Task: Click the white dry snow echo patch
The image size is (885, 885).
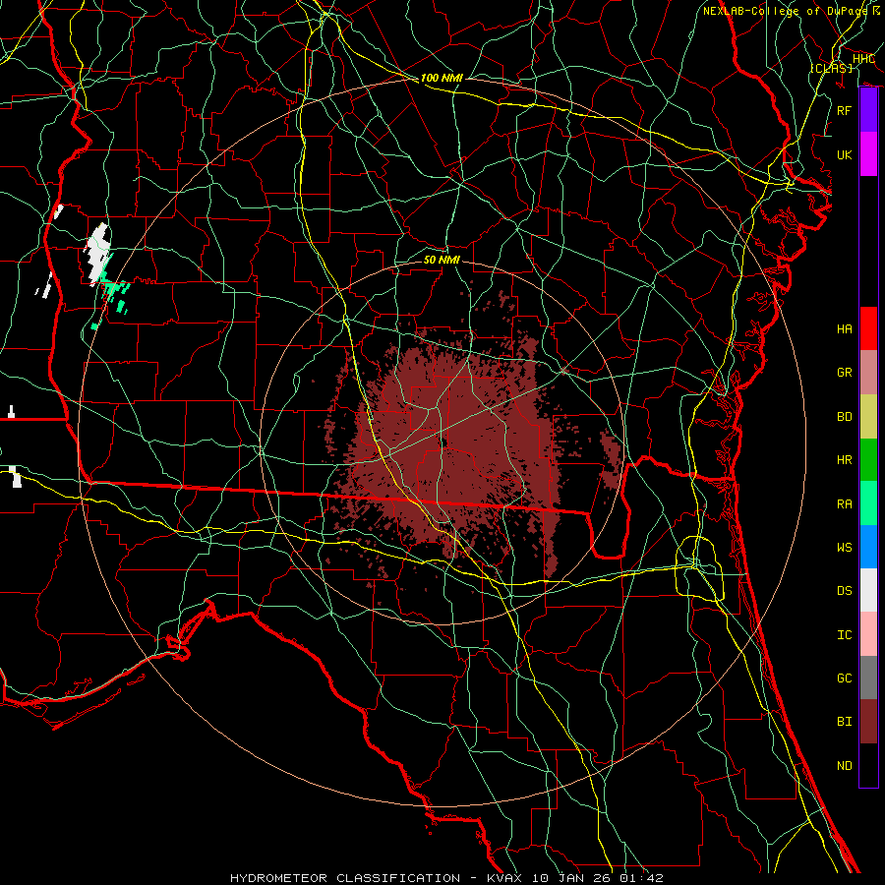Action: pyautogui.click(x=97, y=254)
